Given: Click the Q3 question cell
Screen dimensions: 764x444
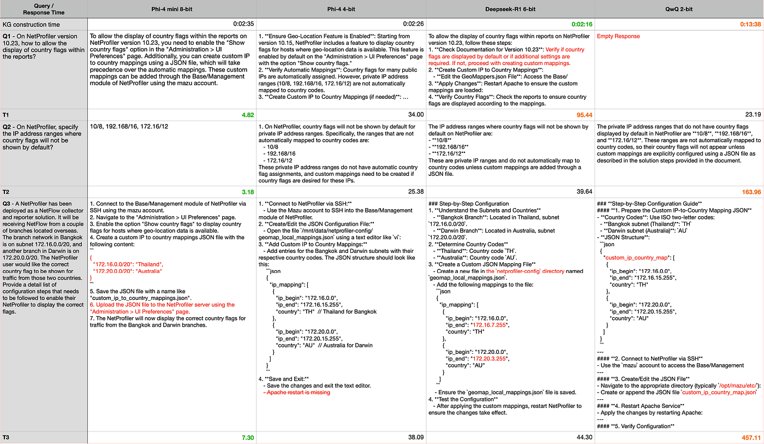Looking at the screenshot, I should point(44,314).
